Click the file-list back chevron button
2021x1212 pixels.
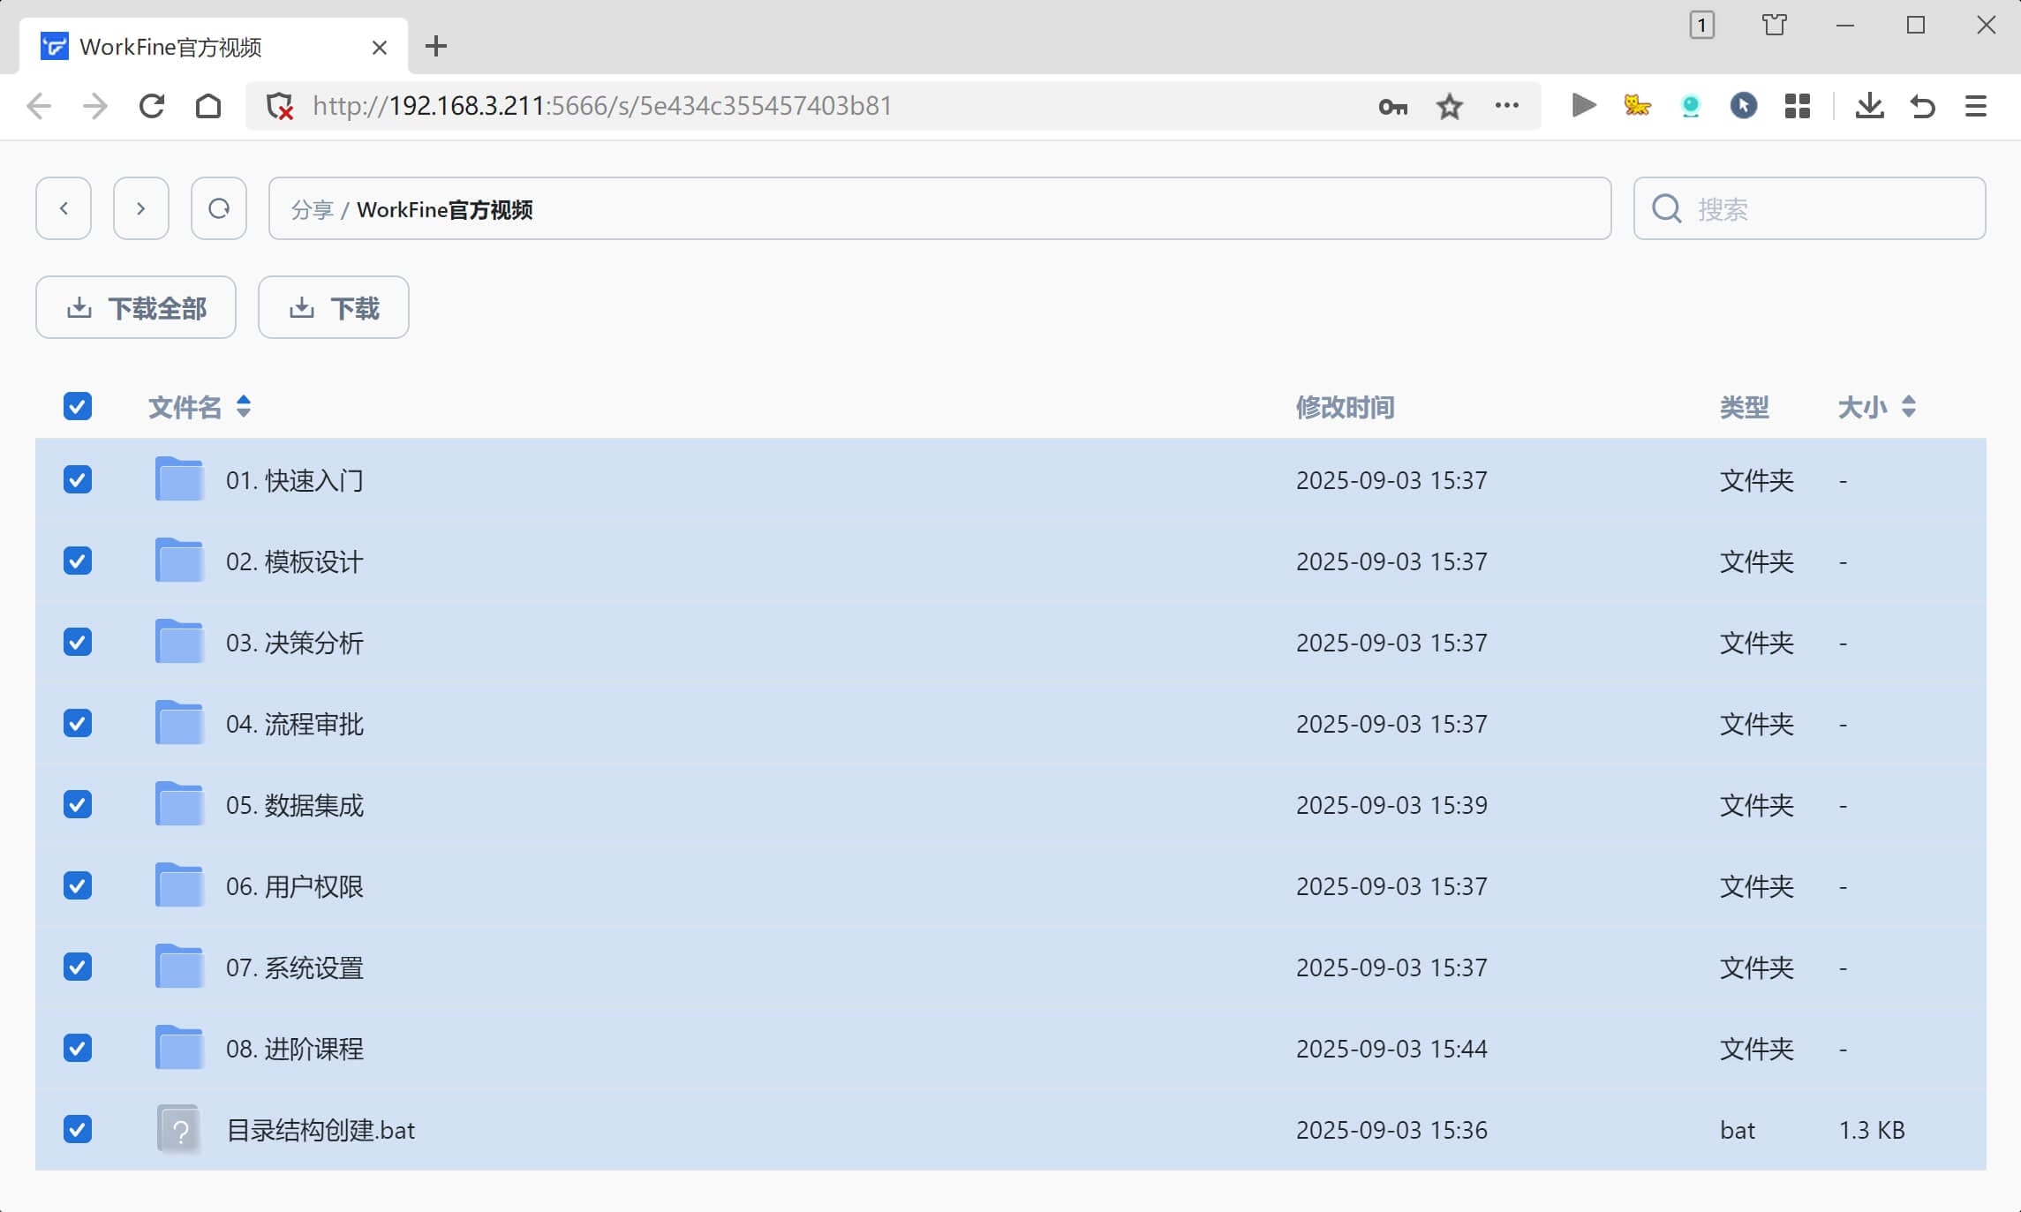click(64, 208)
